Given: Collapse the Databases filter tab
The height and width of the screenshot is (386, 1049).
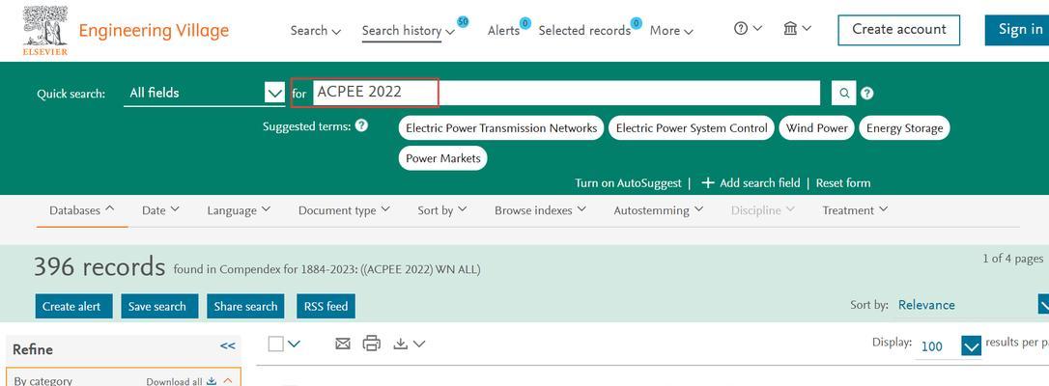Looking at the screenshot, I should pyautogui.click(x=81, y=210).
